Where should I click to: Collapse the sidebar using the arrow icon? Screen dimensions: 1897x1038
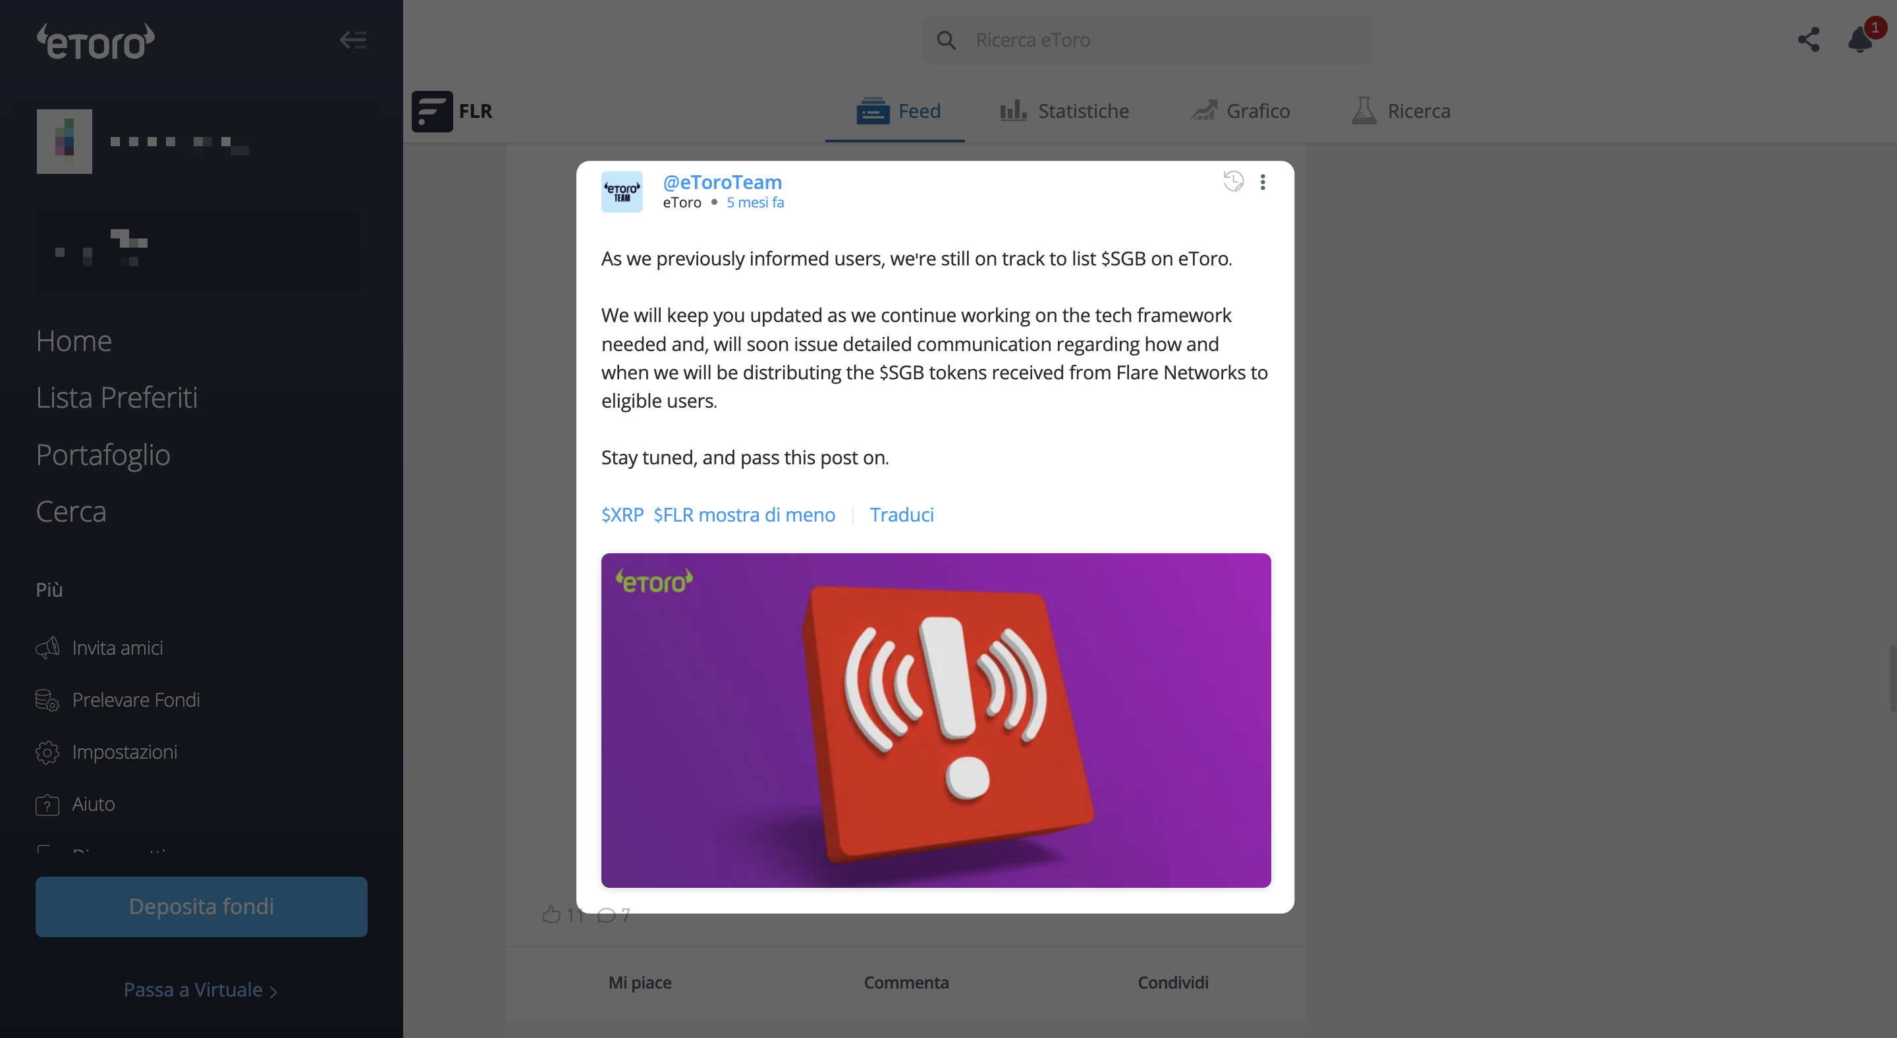coord(353,40)
